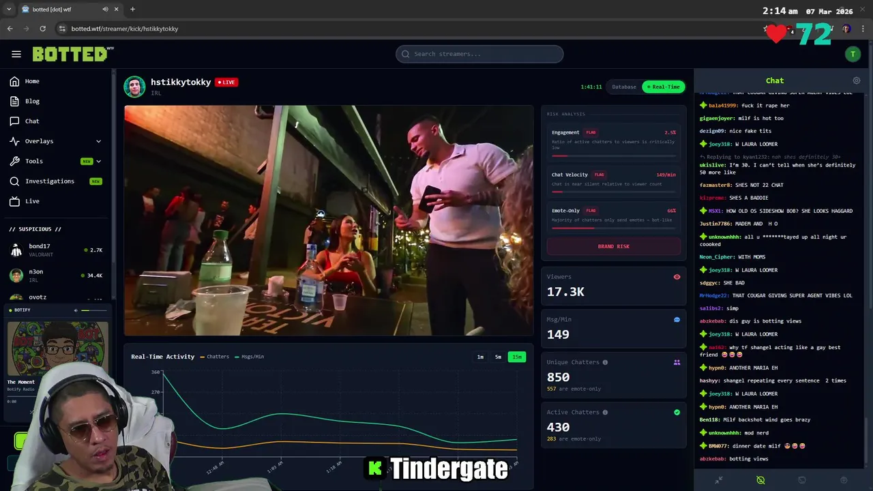
Task: Click the Msg/Min chat bubble icon
Action: tap(677, 319)
